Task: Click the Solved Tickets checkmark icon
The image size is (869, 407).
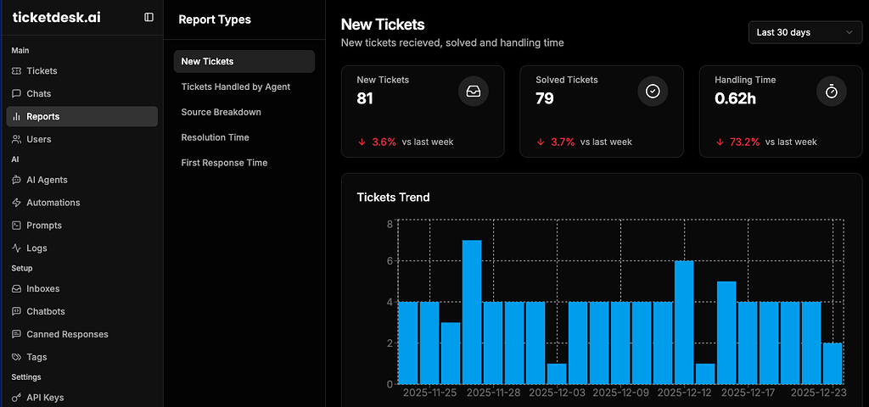Action: [653, 92]
